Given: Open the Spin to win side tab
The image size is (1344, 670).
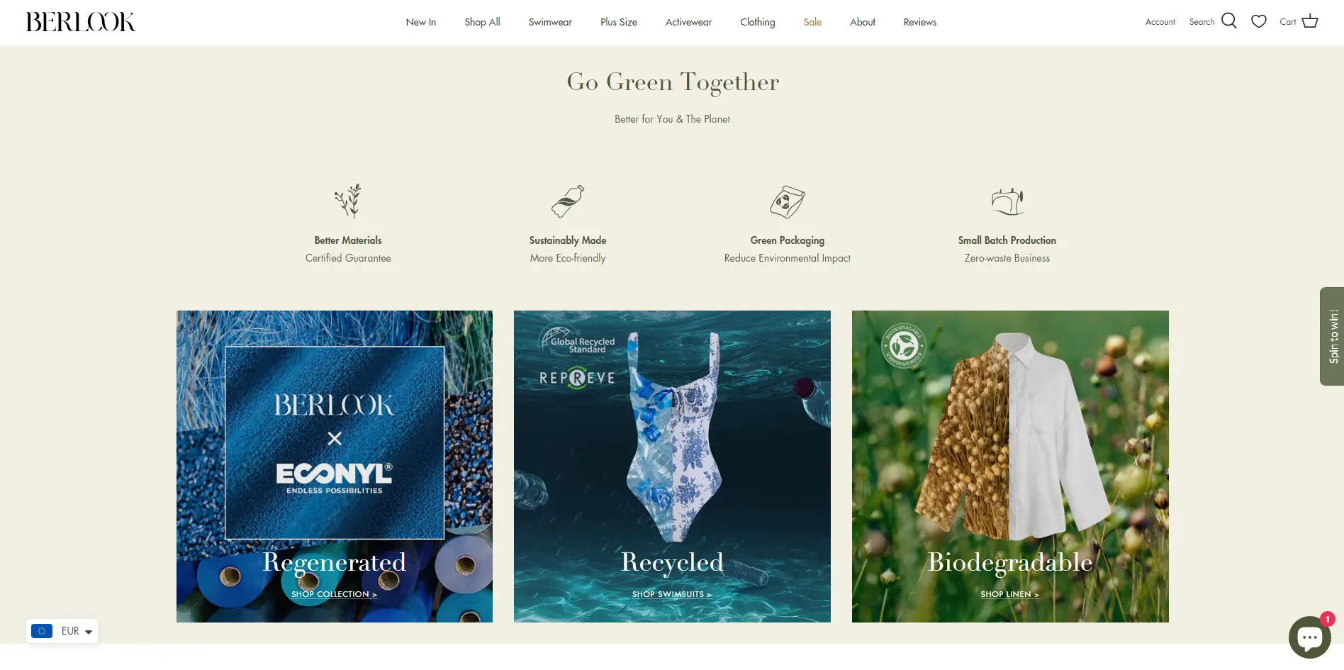Looking at the screenshot, I should pyautogui.click(x=1333, y=336).
